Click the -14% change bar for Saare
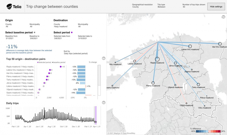The height and width of the screenshot is (135, 227). click(x=81, y=93)
